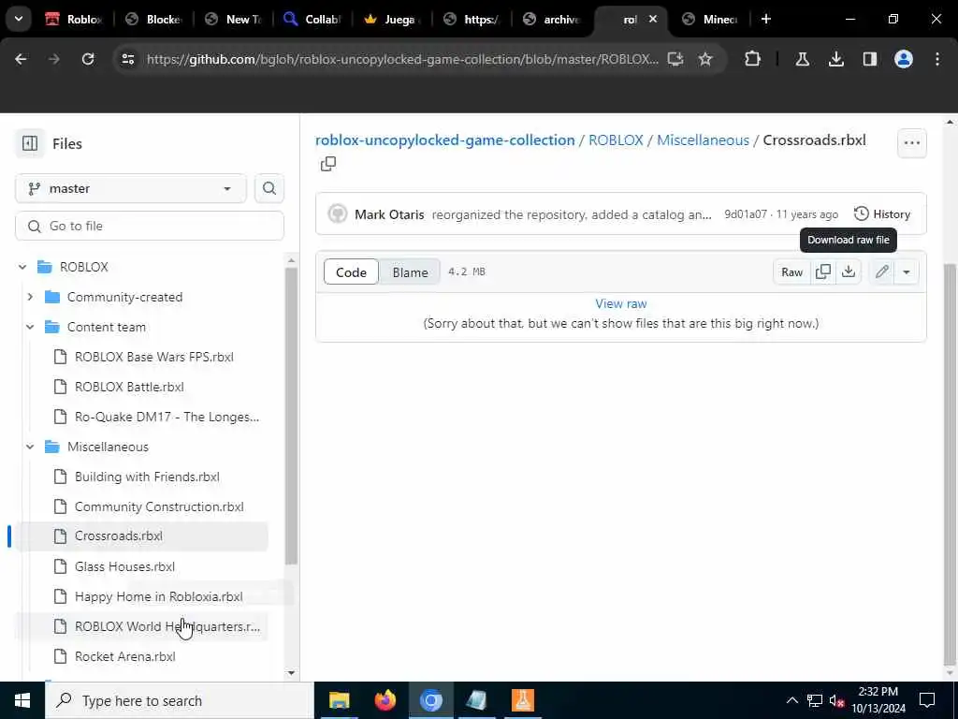
Task: Reload the page
Action: 88,59
